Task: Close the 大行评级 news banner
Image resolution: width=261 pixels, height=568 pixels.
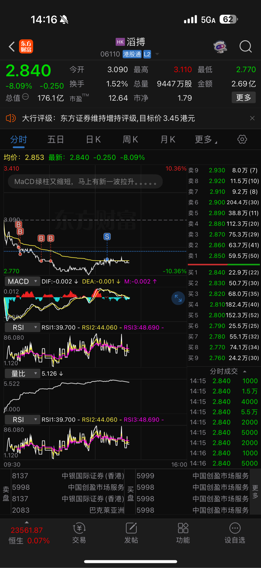Action: click(x=252, y=118)
